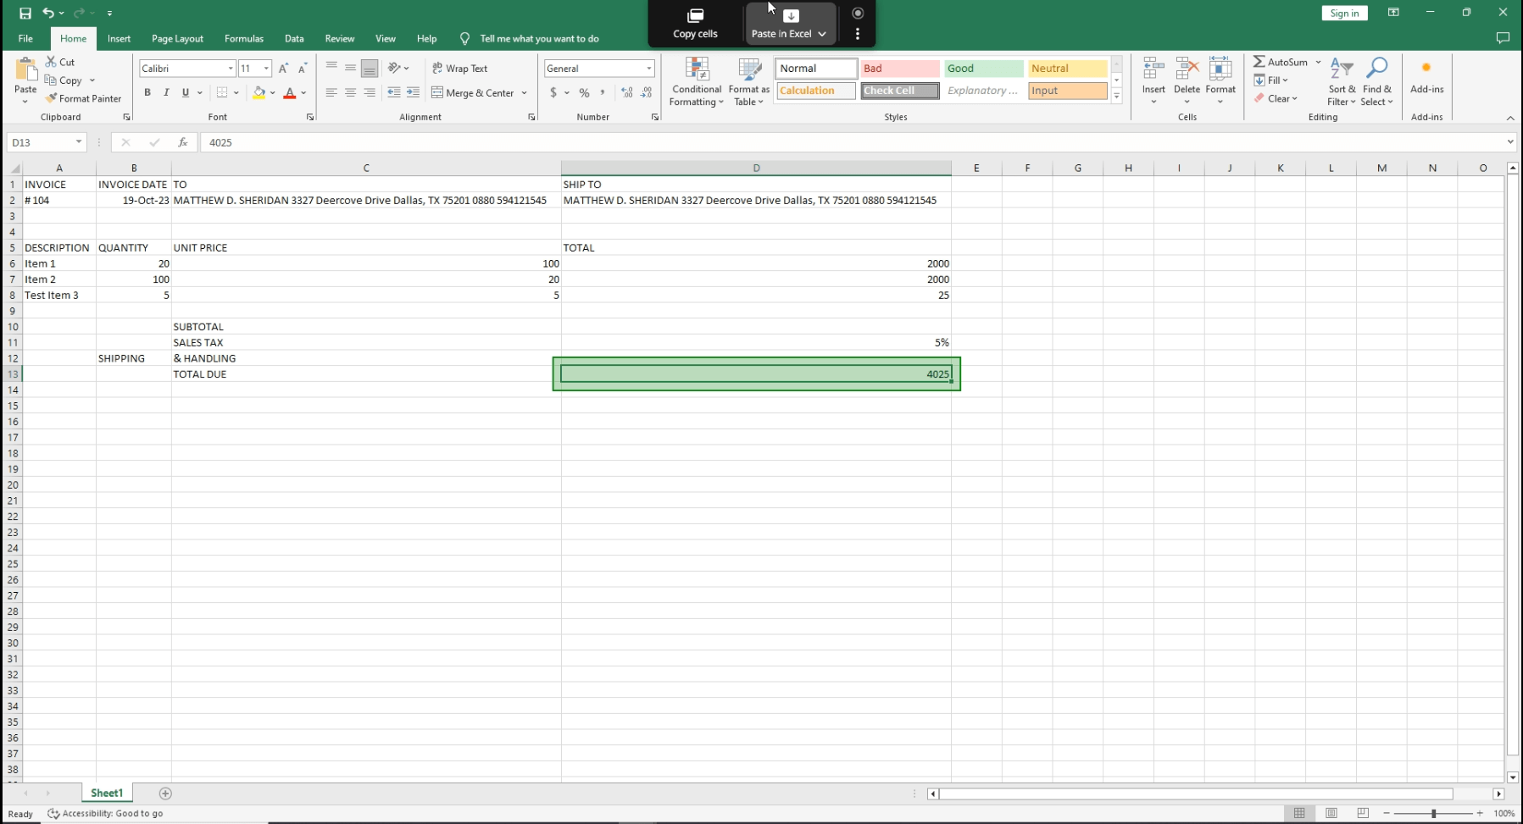Toggle Italic formatting

pyautogui.click(x=166, y=92)
